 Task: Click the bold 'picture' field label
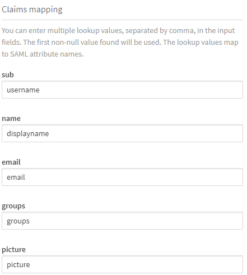click(13, 250)
